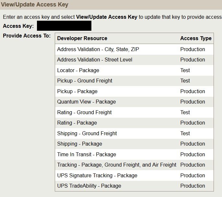Click the Developer Resource column header
The width and height of the screenshot is (222, 197).
[82, 38]
